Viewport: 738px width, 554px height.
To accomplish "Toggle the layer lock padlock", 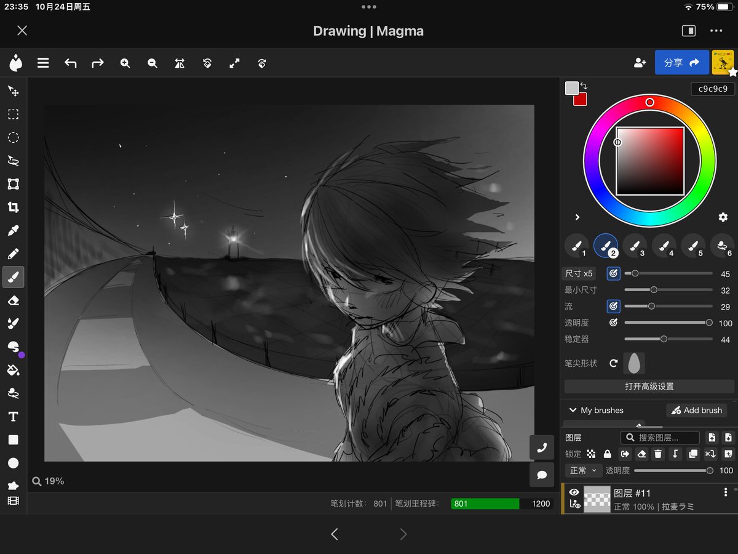I will pos(608,454).
